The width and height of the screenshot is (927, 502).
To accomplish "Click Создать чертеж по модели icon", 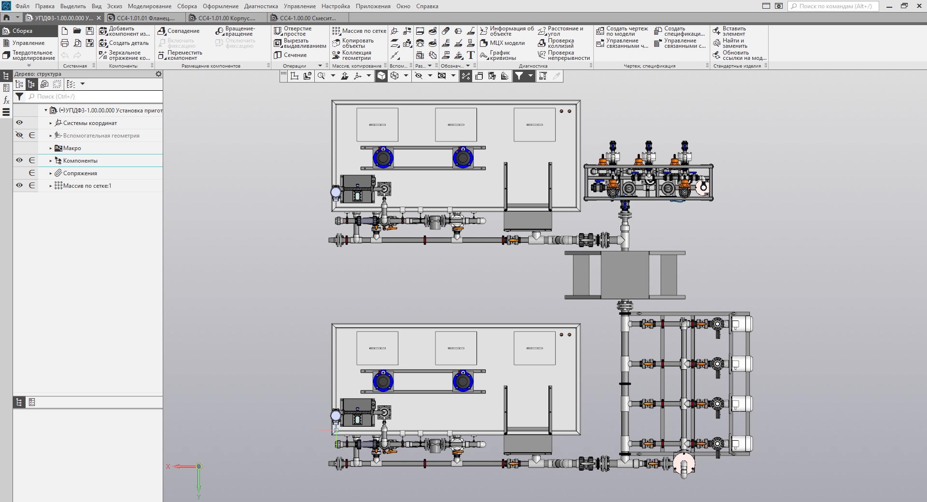I will point(600,31).
